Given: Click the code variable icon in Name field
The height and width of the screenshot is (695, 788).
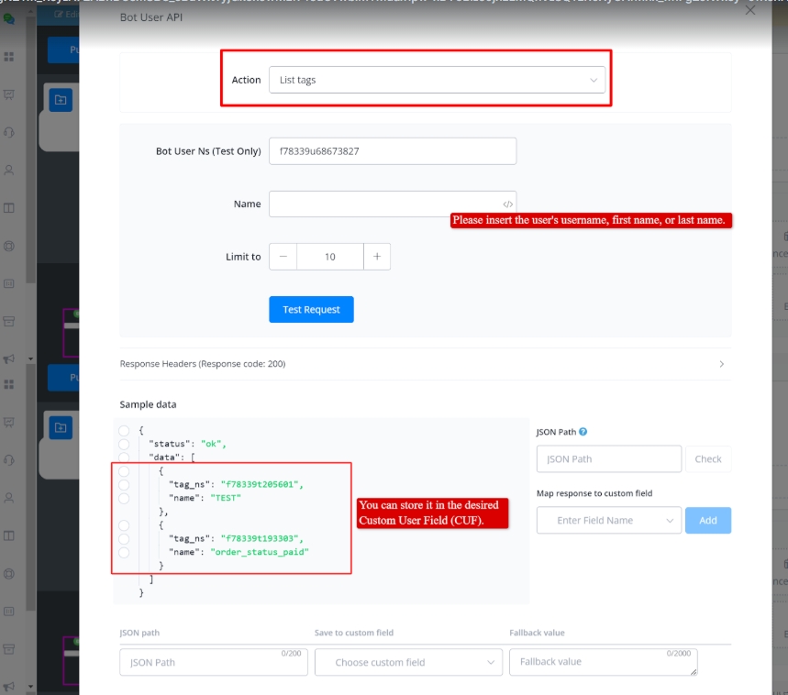Looking at the screenshot, I should click(507, 204).
